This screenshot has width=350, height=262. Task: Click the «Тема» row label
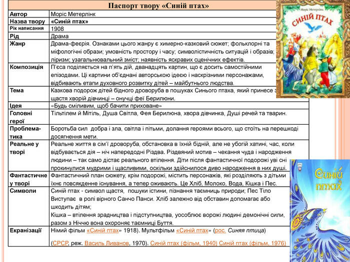click(x=16, y=90)
